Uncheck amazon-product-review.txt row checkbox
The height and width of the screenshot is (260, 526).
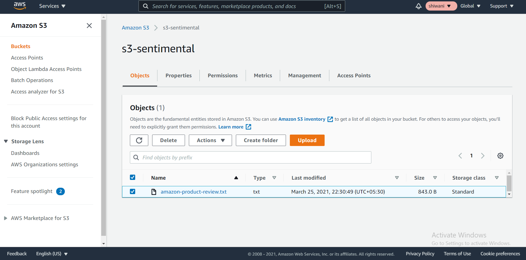coord(133,192)
